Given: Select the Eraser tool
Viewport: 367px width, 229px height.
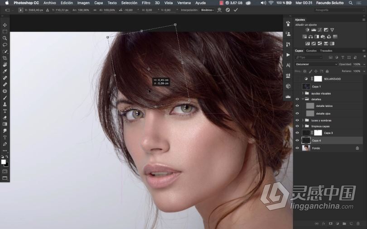Looking at the screenshot, I should pyautogui.click(x=5, y=118).
